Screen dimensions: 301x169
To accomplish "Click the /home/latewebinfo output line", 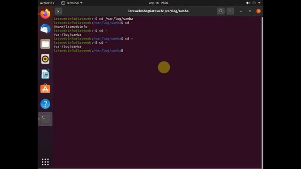I will pyautogui.click(x=70, y=27).
